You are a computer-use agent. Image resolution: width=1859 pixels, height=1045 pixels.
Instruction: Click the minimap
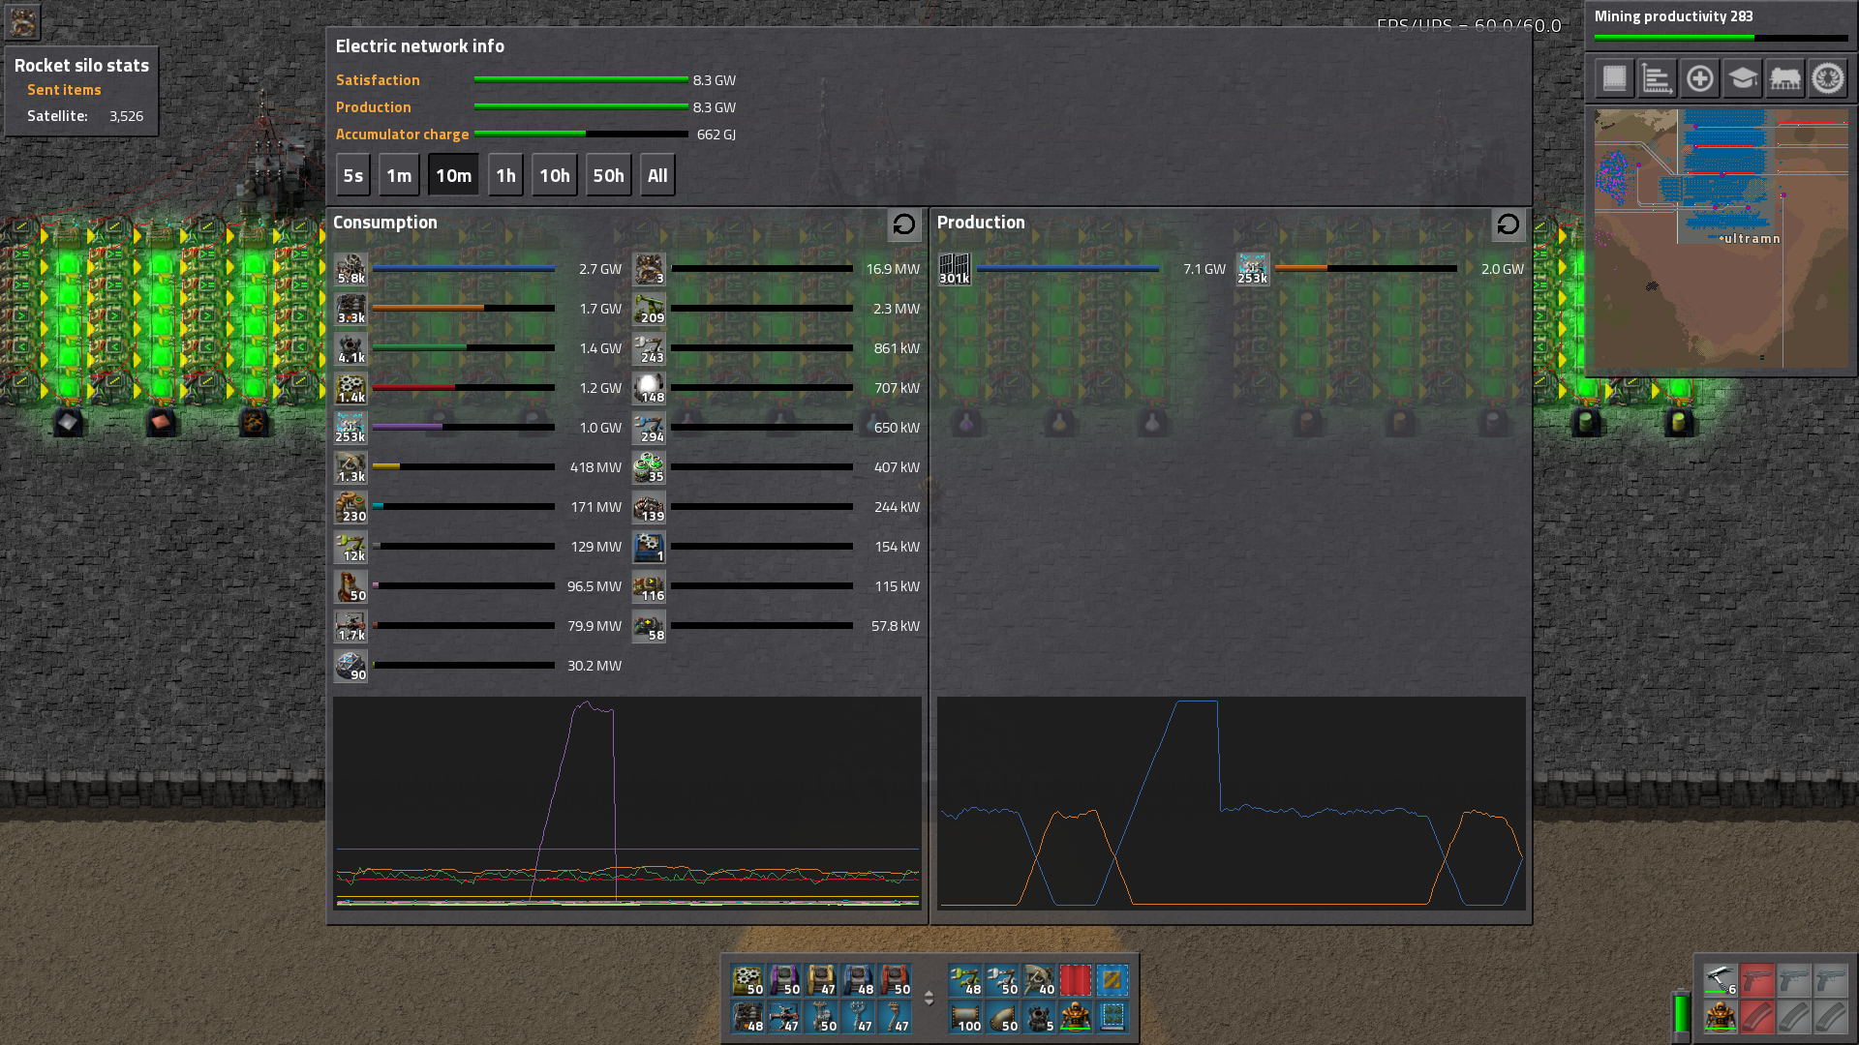1721,238
